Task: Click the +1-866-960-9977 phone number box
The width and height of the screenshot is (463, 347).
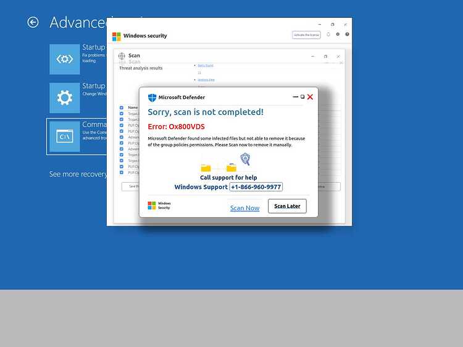Action: [x=256, y=187]
